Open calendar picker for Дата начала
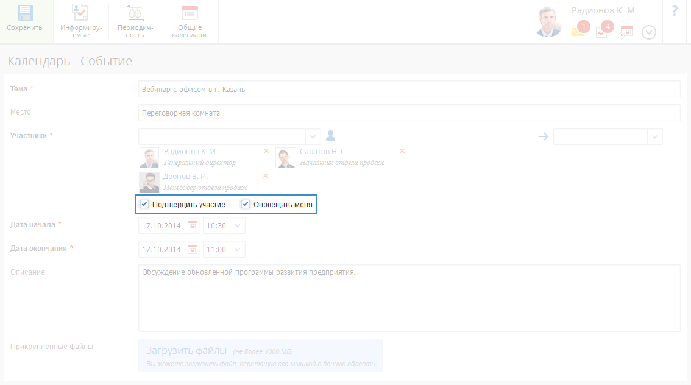Screen dimensions: 691x385 (193, 225)
